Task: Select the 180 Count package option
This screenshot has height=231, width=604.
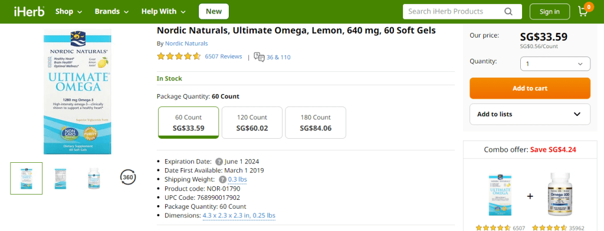Action: click(x=316, y=122)
